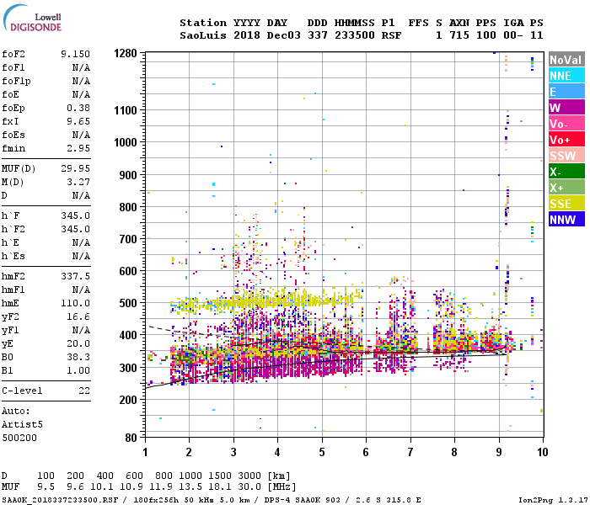590x505 pixels.
Task: Click the foF2 value 9.150
Action: [x=75, y=54]
